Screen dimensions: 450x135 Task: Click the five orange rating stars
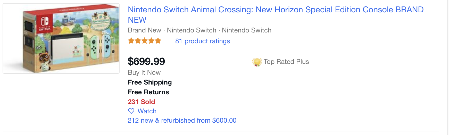[145, 41]
